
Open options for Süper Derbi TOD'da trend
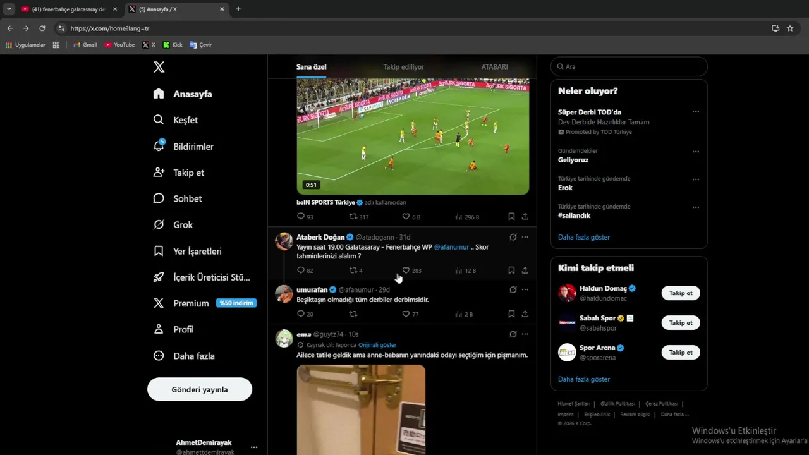pos(695,112)
